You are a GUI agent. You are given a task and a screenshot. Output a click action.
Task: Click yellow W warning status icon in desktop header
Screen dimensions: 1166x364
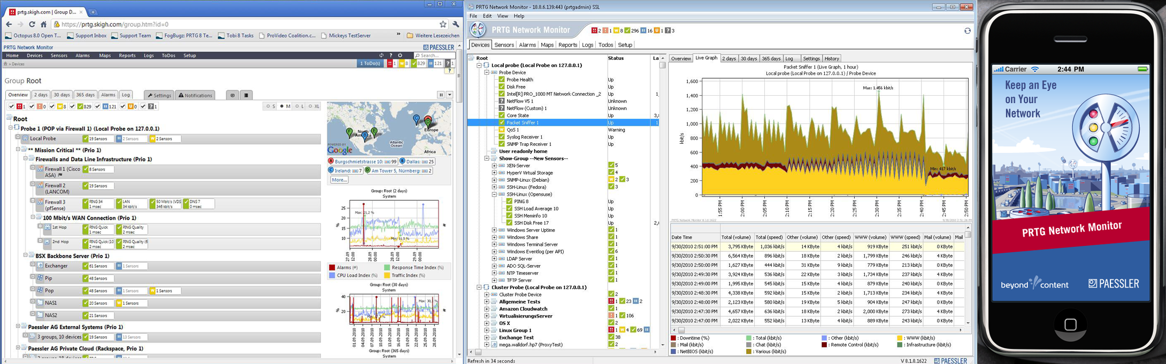[x=616, y=30]
